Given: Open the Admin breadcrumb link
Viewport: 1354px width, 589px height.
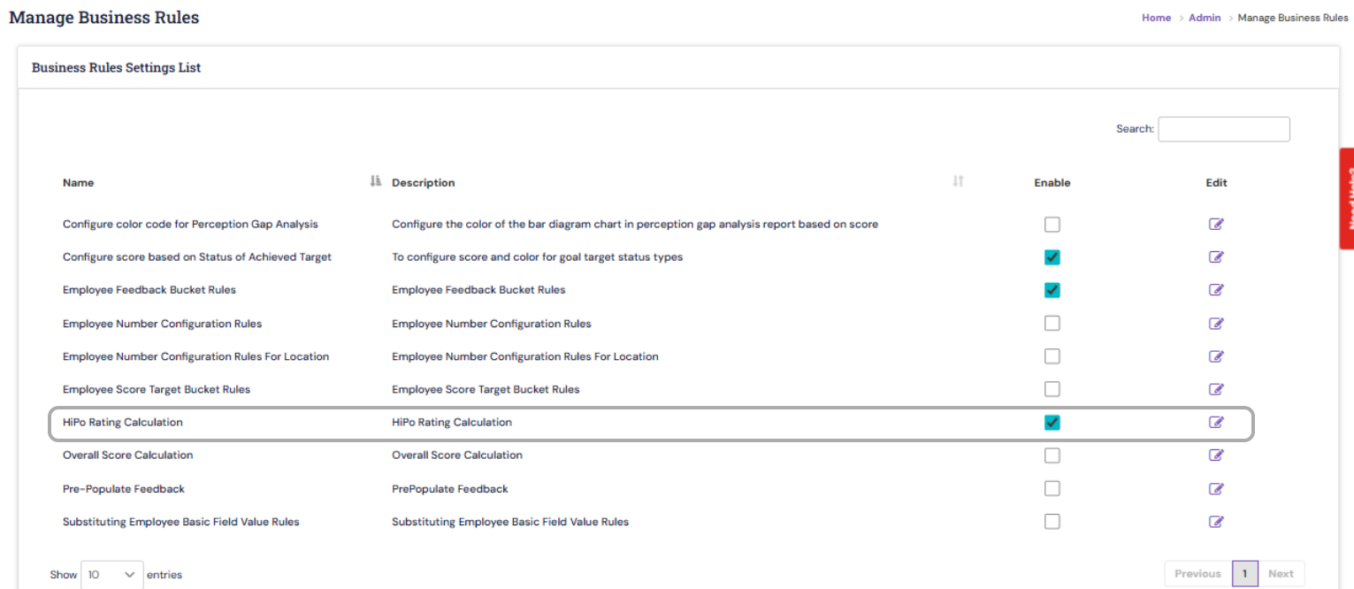Looking at the screenshot, I should 1205,18.
